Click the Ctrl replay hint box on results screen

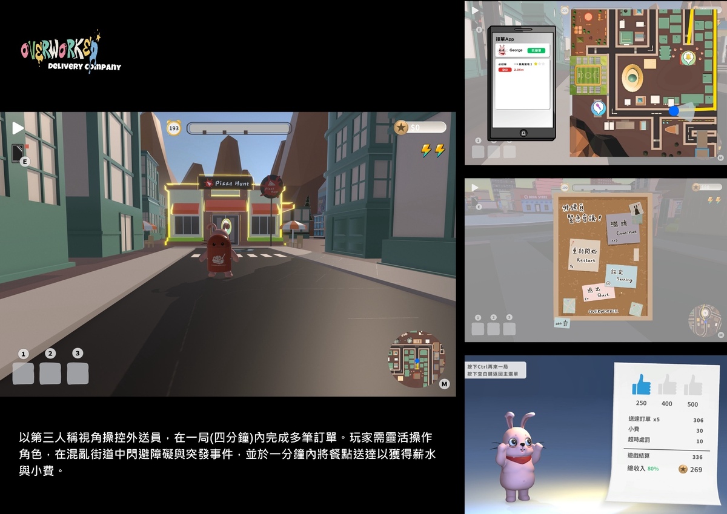(x=496, y=371)
